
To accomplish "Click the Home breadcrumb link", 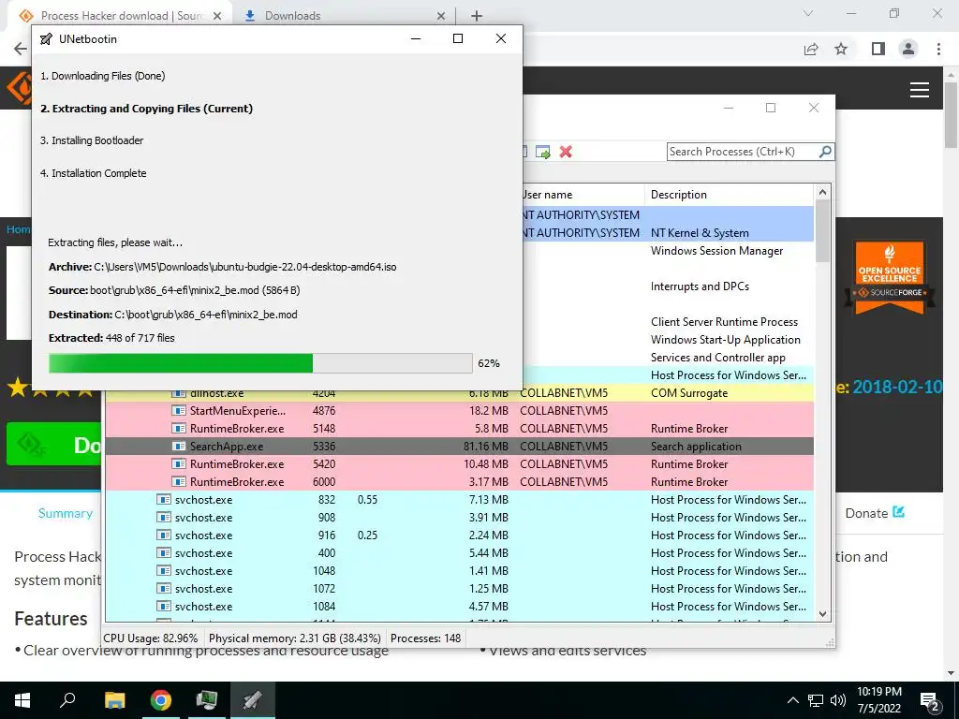I will (18, 229).
